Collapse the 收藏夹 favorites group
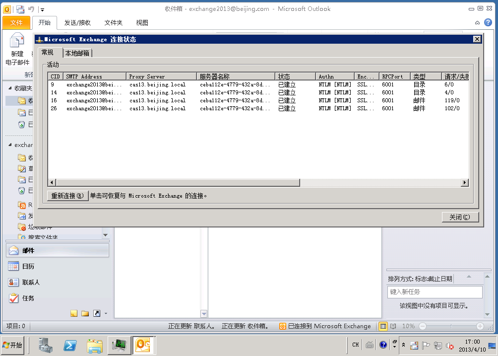This screenshot has width=498, height=356. [x=10, y=88]
